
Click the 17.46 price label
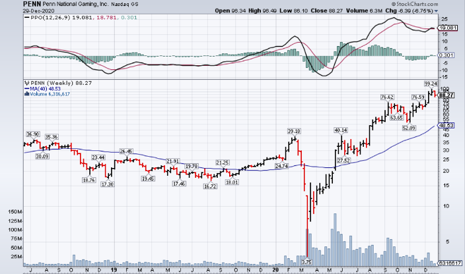pos(179,184)
